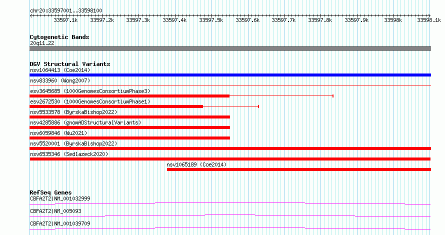Click the gray 20q11.22 cytogenetic band bar
The width and height of the screenshot is (445, 235).
coord(230,48)
